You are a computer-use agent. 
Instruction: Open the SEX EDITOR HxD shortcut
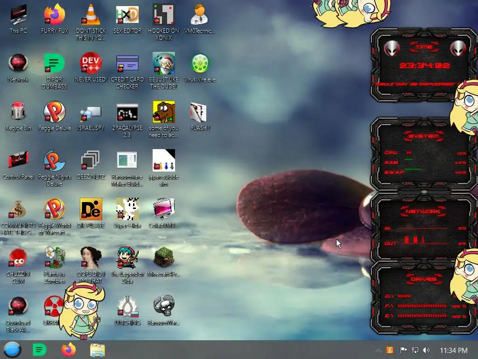[x=127, y=19]
